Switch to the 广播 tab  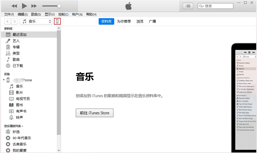tap(152, 21)
